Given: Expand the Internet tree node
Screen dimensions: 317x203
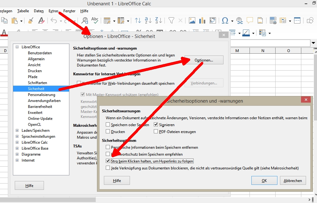Looking at the screenshot, I should (17, 160).
